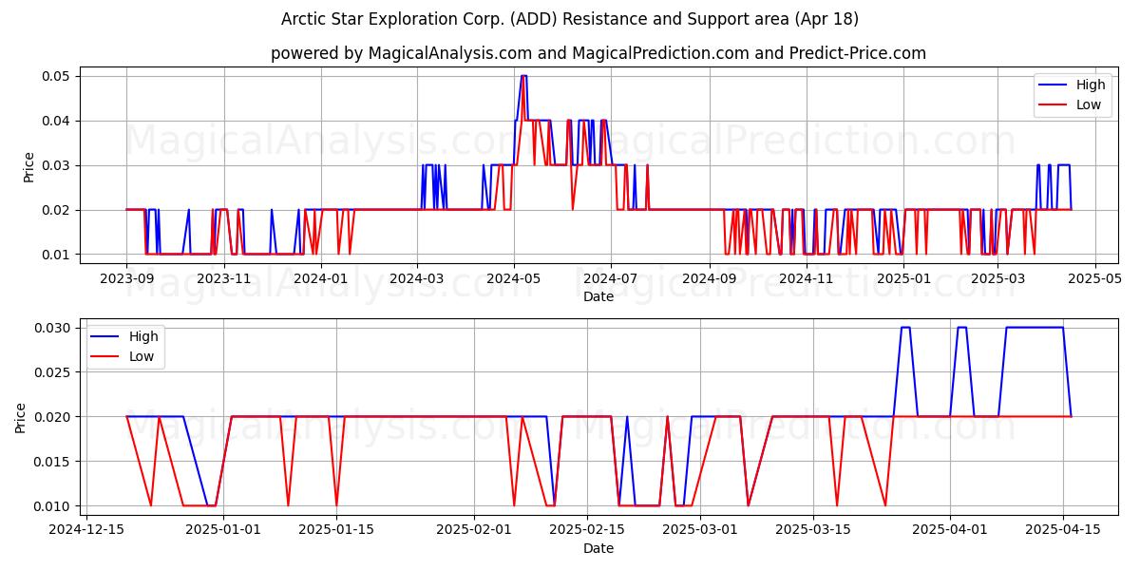1140x570 pixels.
Task: Click the 2025-04-15 x-axis tick label
Action: click(1064, 530)
